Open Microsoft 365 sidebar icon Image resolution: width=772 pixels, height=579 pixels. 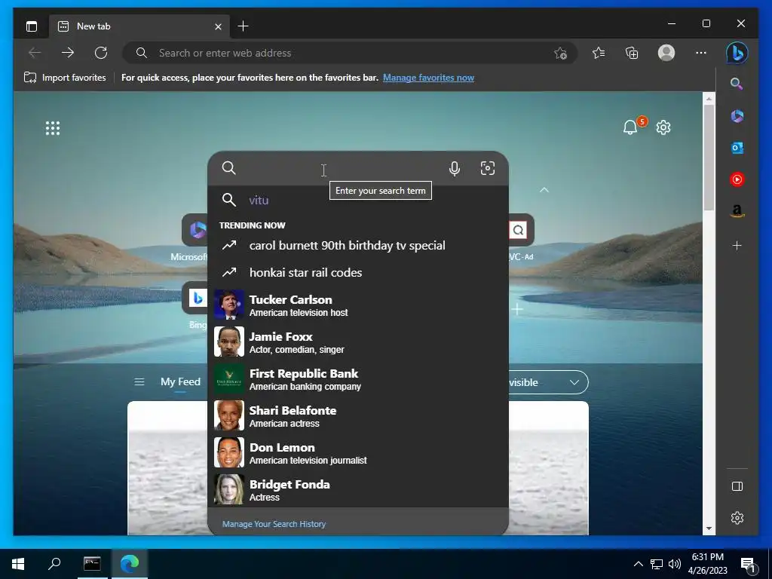coord(737,116)
